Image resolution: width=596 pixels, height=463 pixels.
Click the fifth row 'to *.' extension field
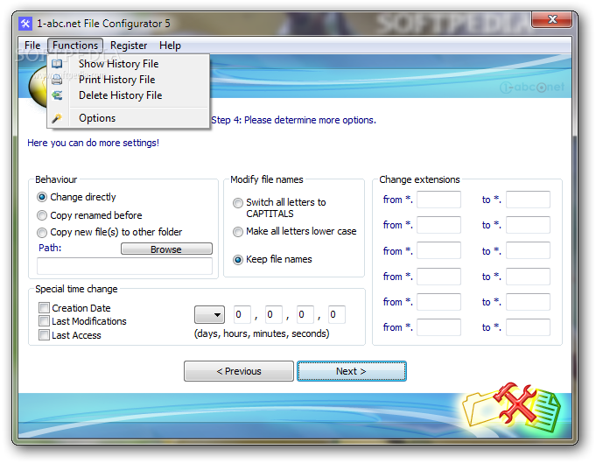click(528, 302)
